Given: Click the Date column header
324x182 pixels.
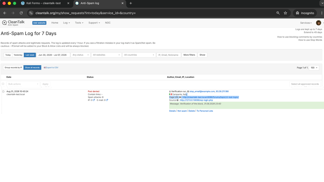Looking at the screenshot, I should (9, 77).
